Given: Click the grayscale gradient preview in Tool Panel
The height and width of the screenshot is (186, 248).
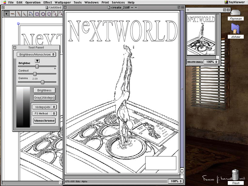Looking at the screenshot, I should [23, 107].
